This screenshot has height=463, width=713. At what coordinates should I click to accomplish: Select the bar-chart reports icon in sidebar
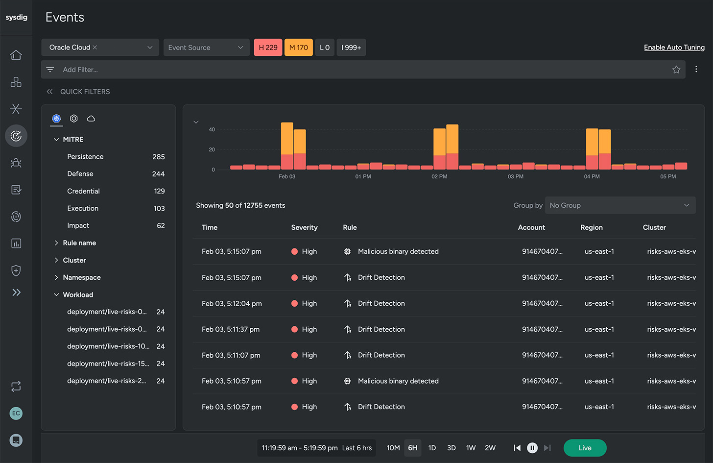[16, 244]
